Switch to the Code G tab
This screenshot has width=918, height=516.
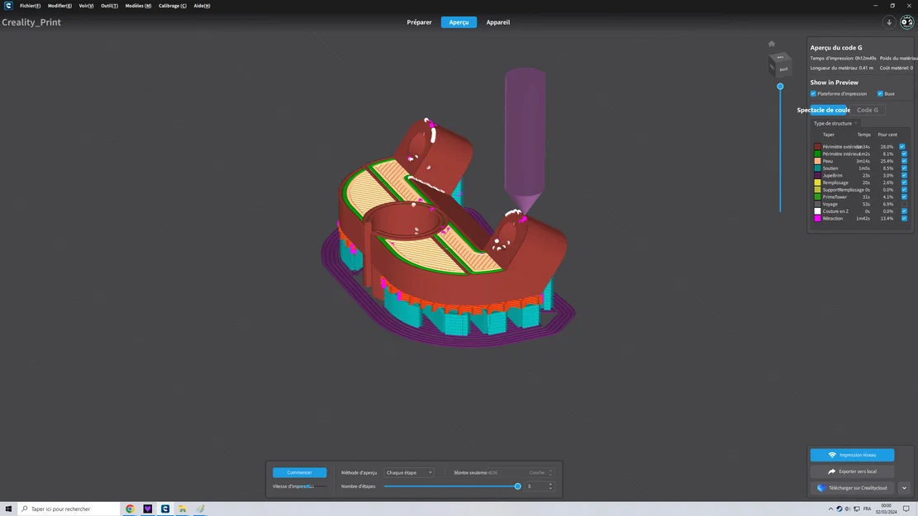[868, 109]
